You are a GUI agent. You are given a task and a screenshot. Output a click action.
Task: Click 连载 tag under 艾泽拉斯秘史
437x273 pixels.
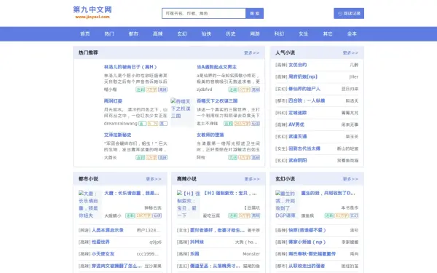coord(140,157)
